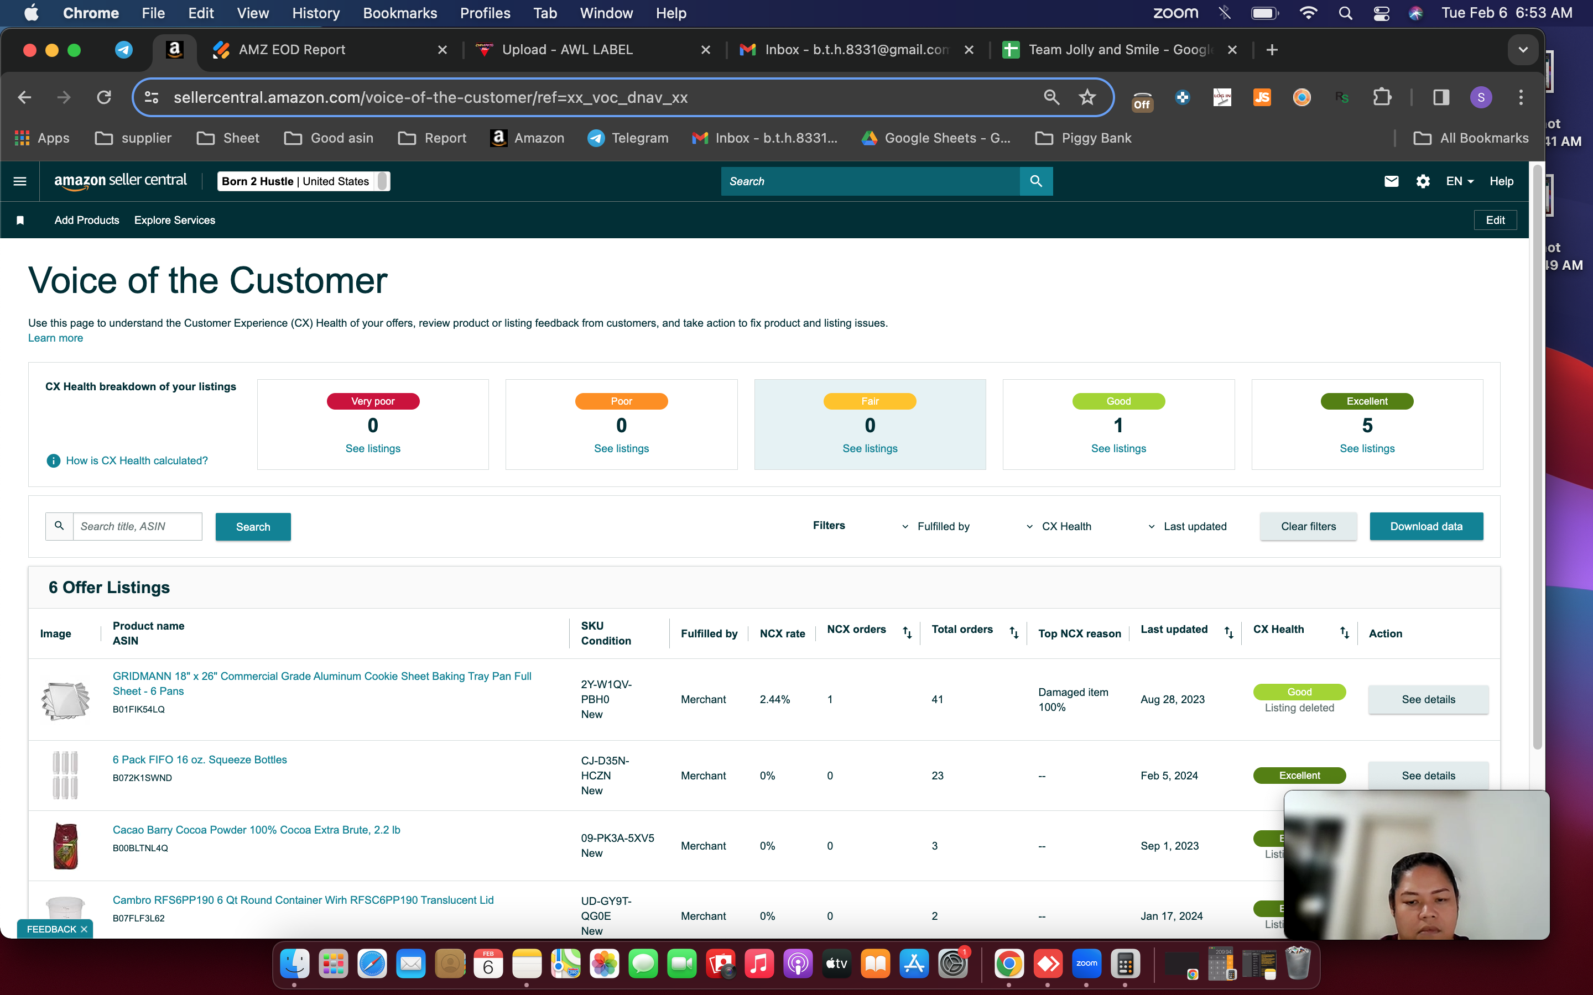The image size is (1593, 995).
Task: Click the Download data button
Action: pos(1426,526)
